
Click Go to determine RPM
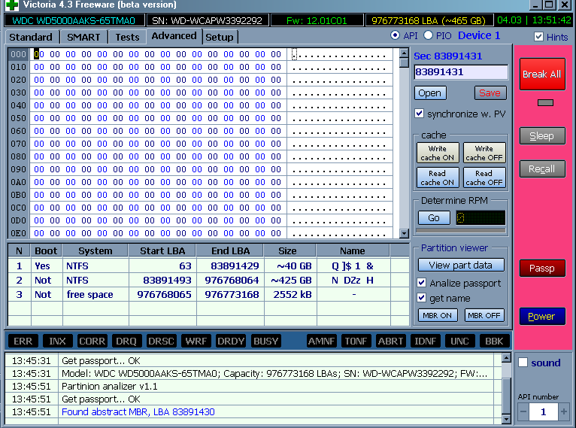point(434,218)
